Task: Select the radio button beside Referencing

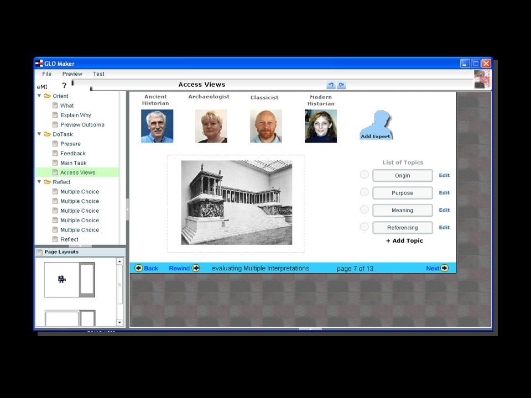Action: coord(365,227)
